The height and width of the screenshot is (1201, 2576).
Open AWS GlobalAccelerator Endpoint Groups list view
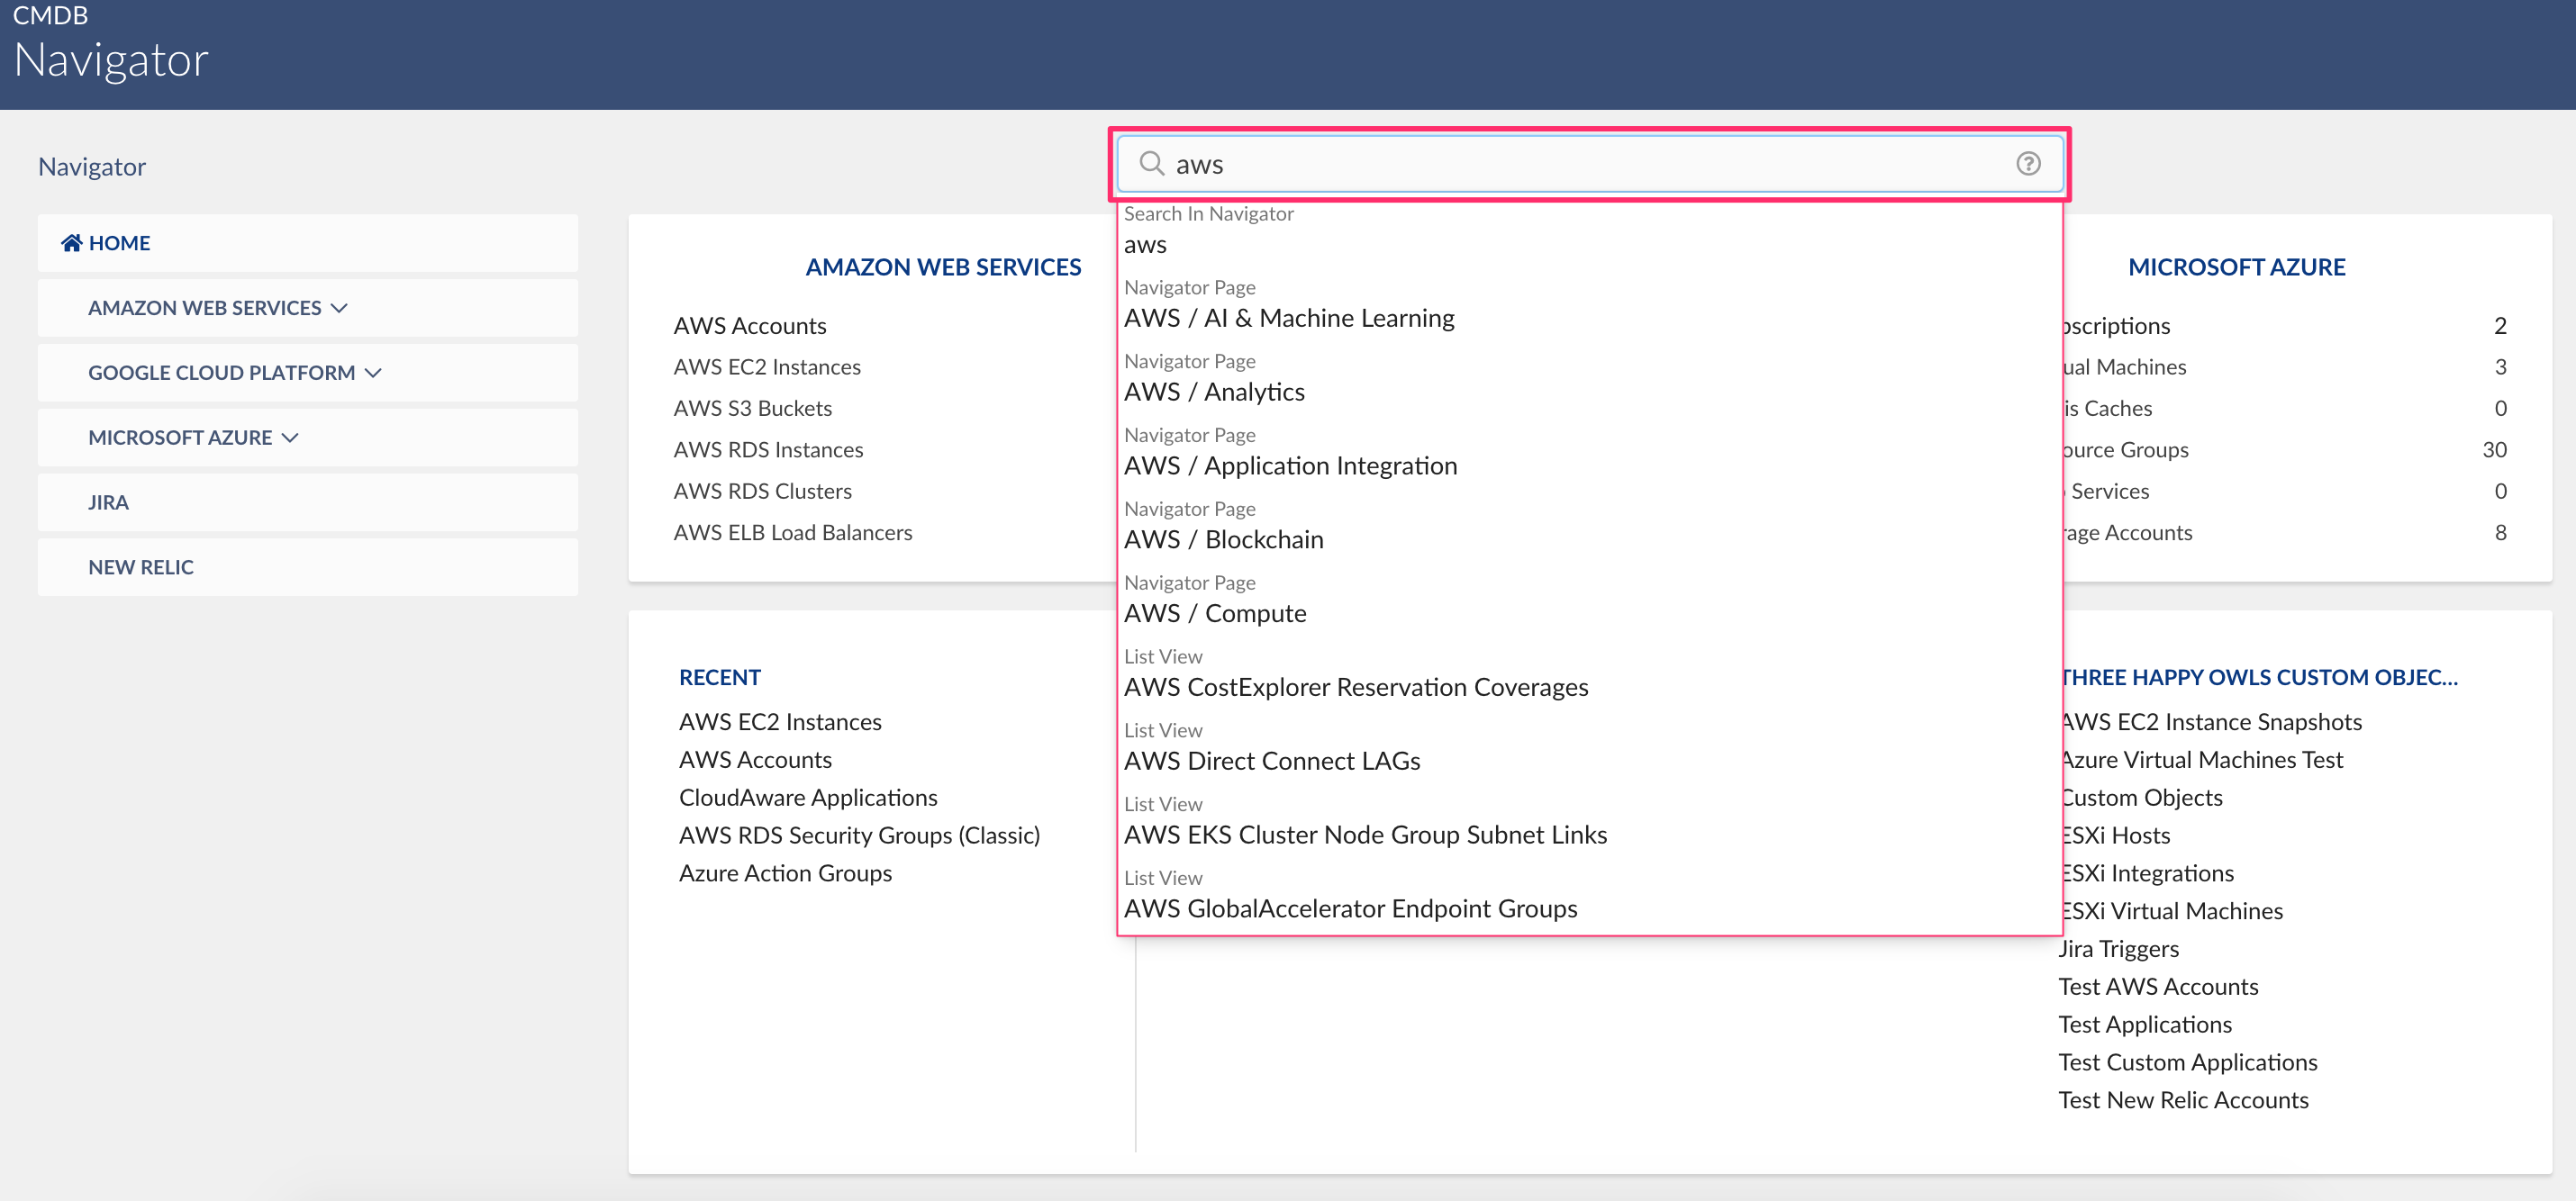click(x=1349, y=908)
